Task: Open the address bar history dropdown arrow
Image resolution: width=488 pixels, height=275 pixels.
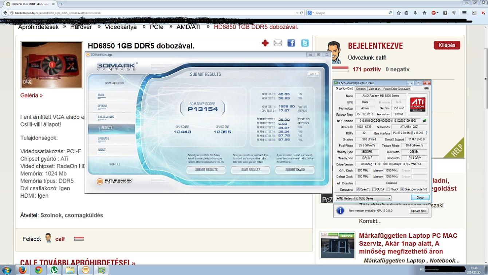Action: coord(297,13)
